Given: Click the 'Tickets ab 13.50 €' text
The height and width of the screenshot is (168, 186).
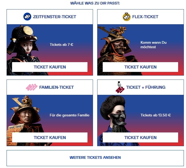Looking at the screenshot, I should [x=156, y=115].
